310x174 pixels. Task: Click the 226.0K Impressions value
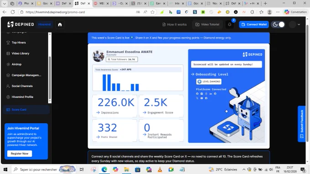pyautogui.click(x=116, y=102)
